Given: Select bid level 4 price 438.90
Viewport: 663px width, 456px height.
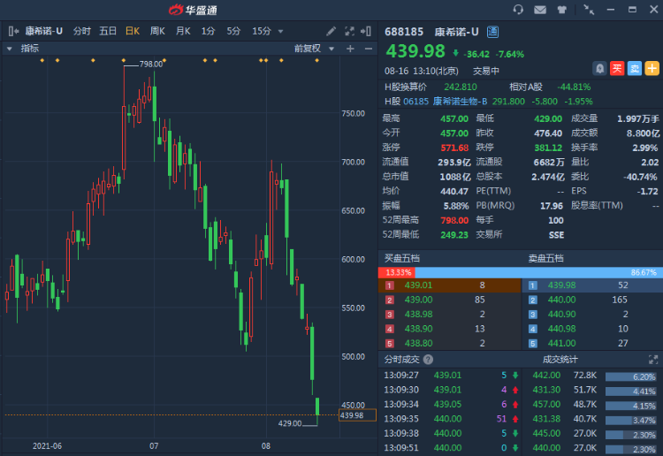Looking at the screenshot, I should [x=418, y=329].
